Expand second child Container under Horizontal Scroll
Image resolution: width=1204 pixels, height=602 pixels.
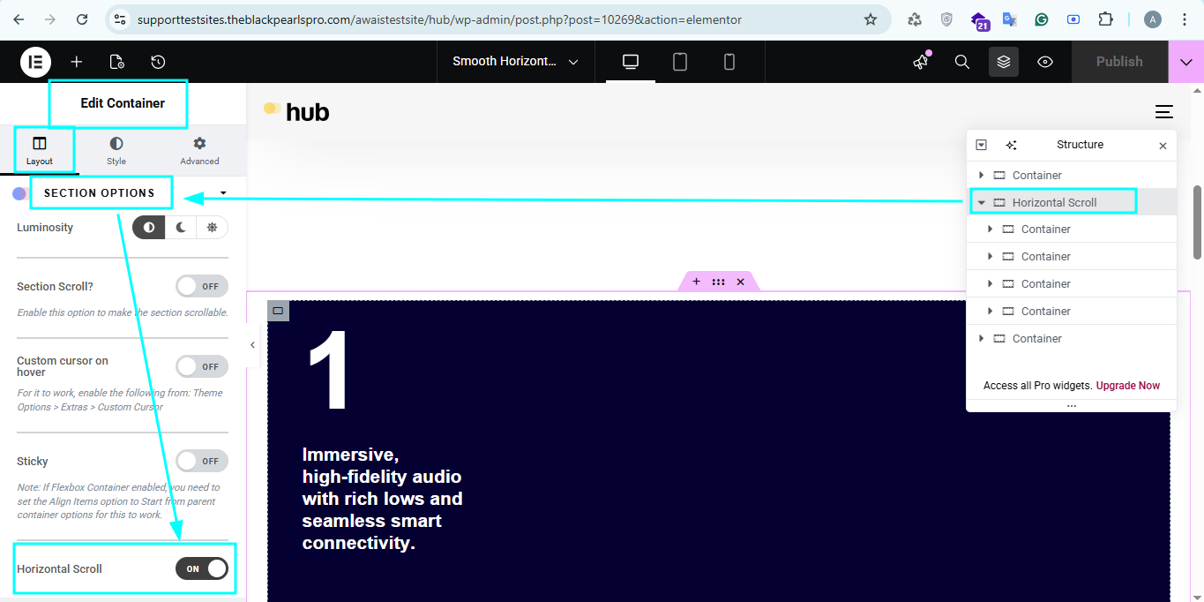[x=990, y=257]
